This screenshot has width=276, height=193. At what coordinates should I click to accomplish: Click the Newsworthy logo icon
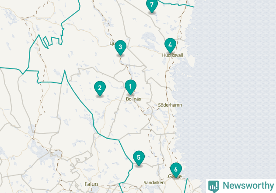pos(213,186)
